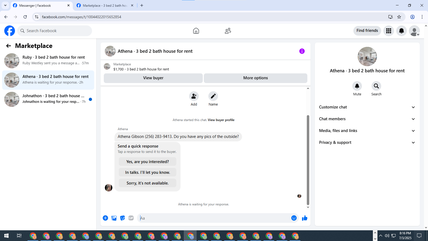This screenshot has width=428, height=241.
Task: Switch to the Marketplace 3 bed 2 bath tab
Action: tap(105, 5)
